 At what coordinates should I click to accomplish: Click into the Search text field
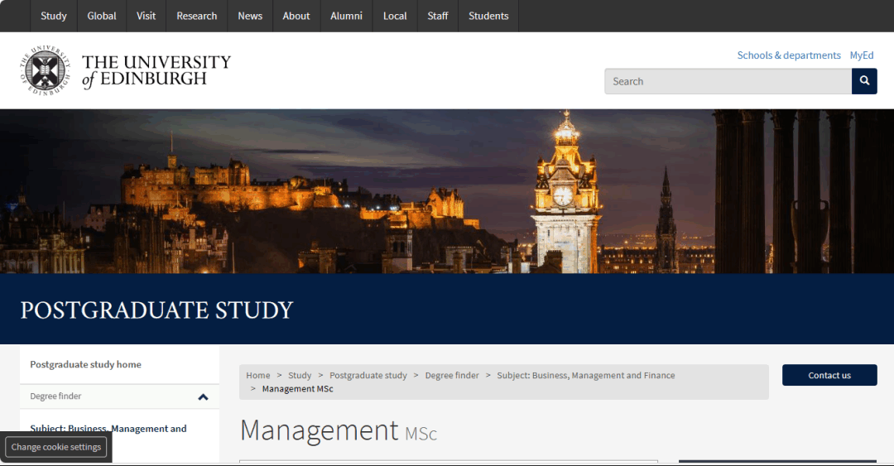click(x=728, y=81)
